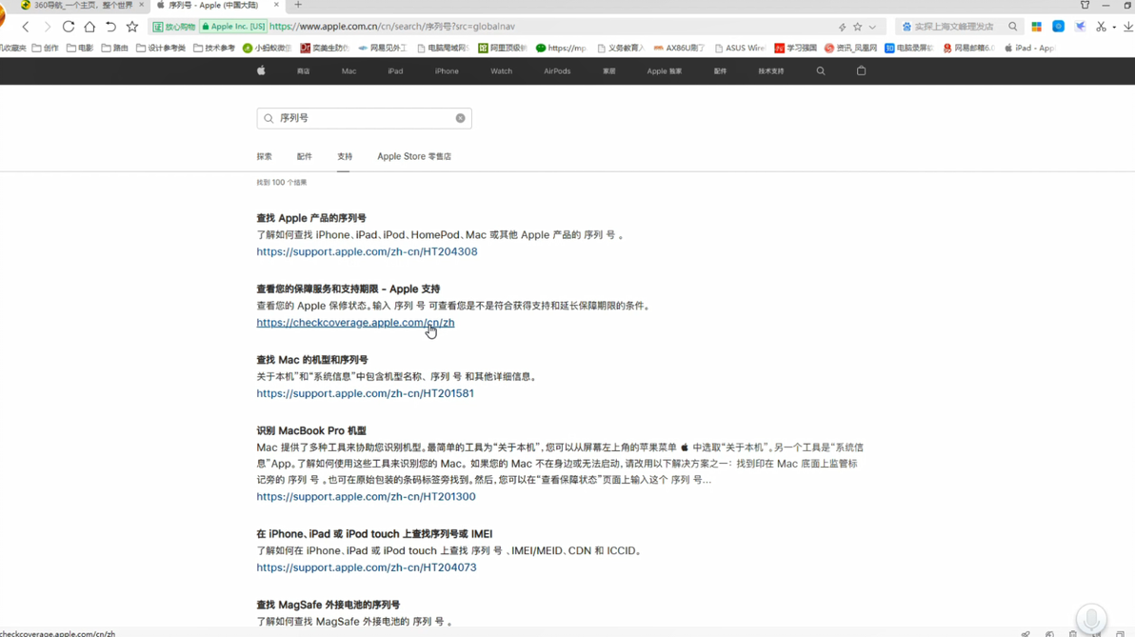Viewport: 1135px width, 637px height.
Task: Expand the address bar dropdown chevron
Action: (872, 27)
